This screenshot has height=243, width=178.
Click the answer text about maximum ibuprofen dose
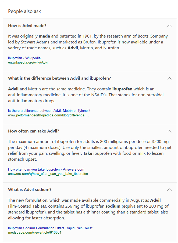coord(90,150)
